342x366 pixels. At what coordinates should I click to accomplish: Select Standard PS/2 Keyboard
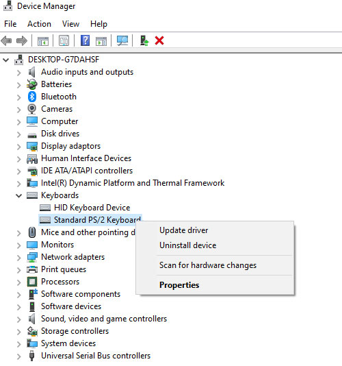(97, 220)
